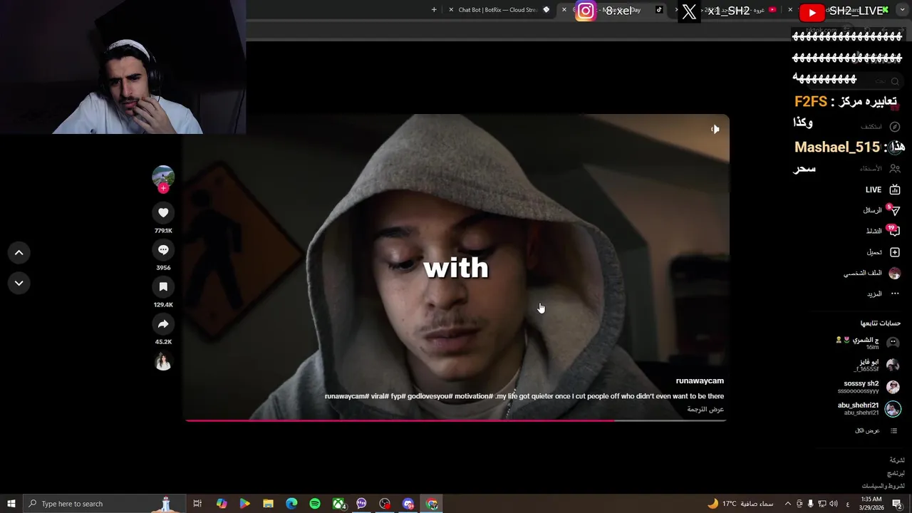This screenshot has width=912, height=513.
Task: Click the #viral hashtag in caption
Action: (380, 396)
